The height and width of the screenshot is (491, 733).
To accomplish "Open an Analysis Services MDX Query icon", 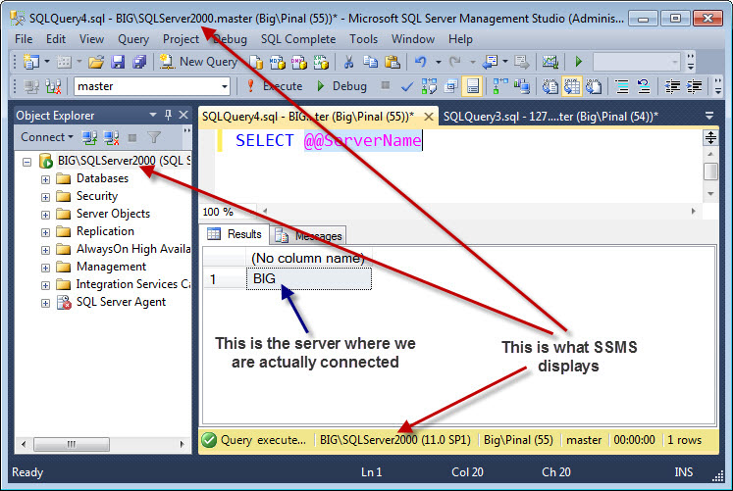I will 278,62.
